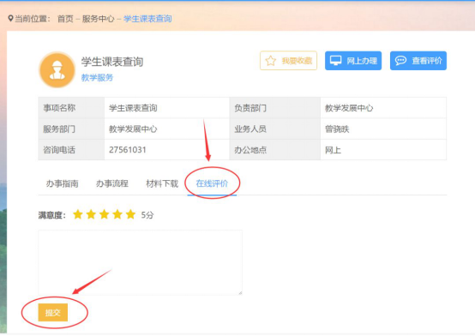Open 服务中心 breadcrumb link
Viewport: 475px width, 336px height.
98,19
